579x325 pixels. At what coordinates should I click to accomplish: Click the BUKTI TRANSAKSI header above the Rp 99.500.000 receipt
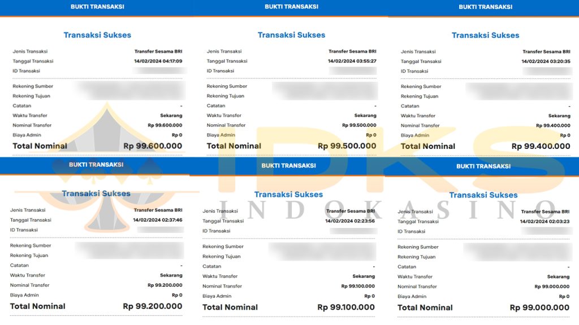[x=291, y=7]
